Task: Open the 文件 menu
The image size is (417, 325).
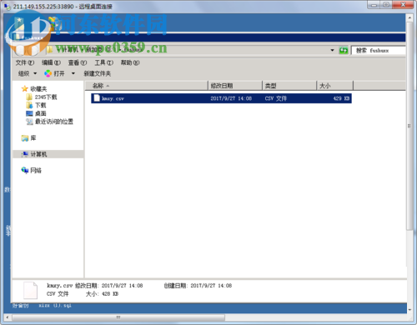Action: pyautogui.click(x=25, y=62)
